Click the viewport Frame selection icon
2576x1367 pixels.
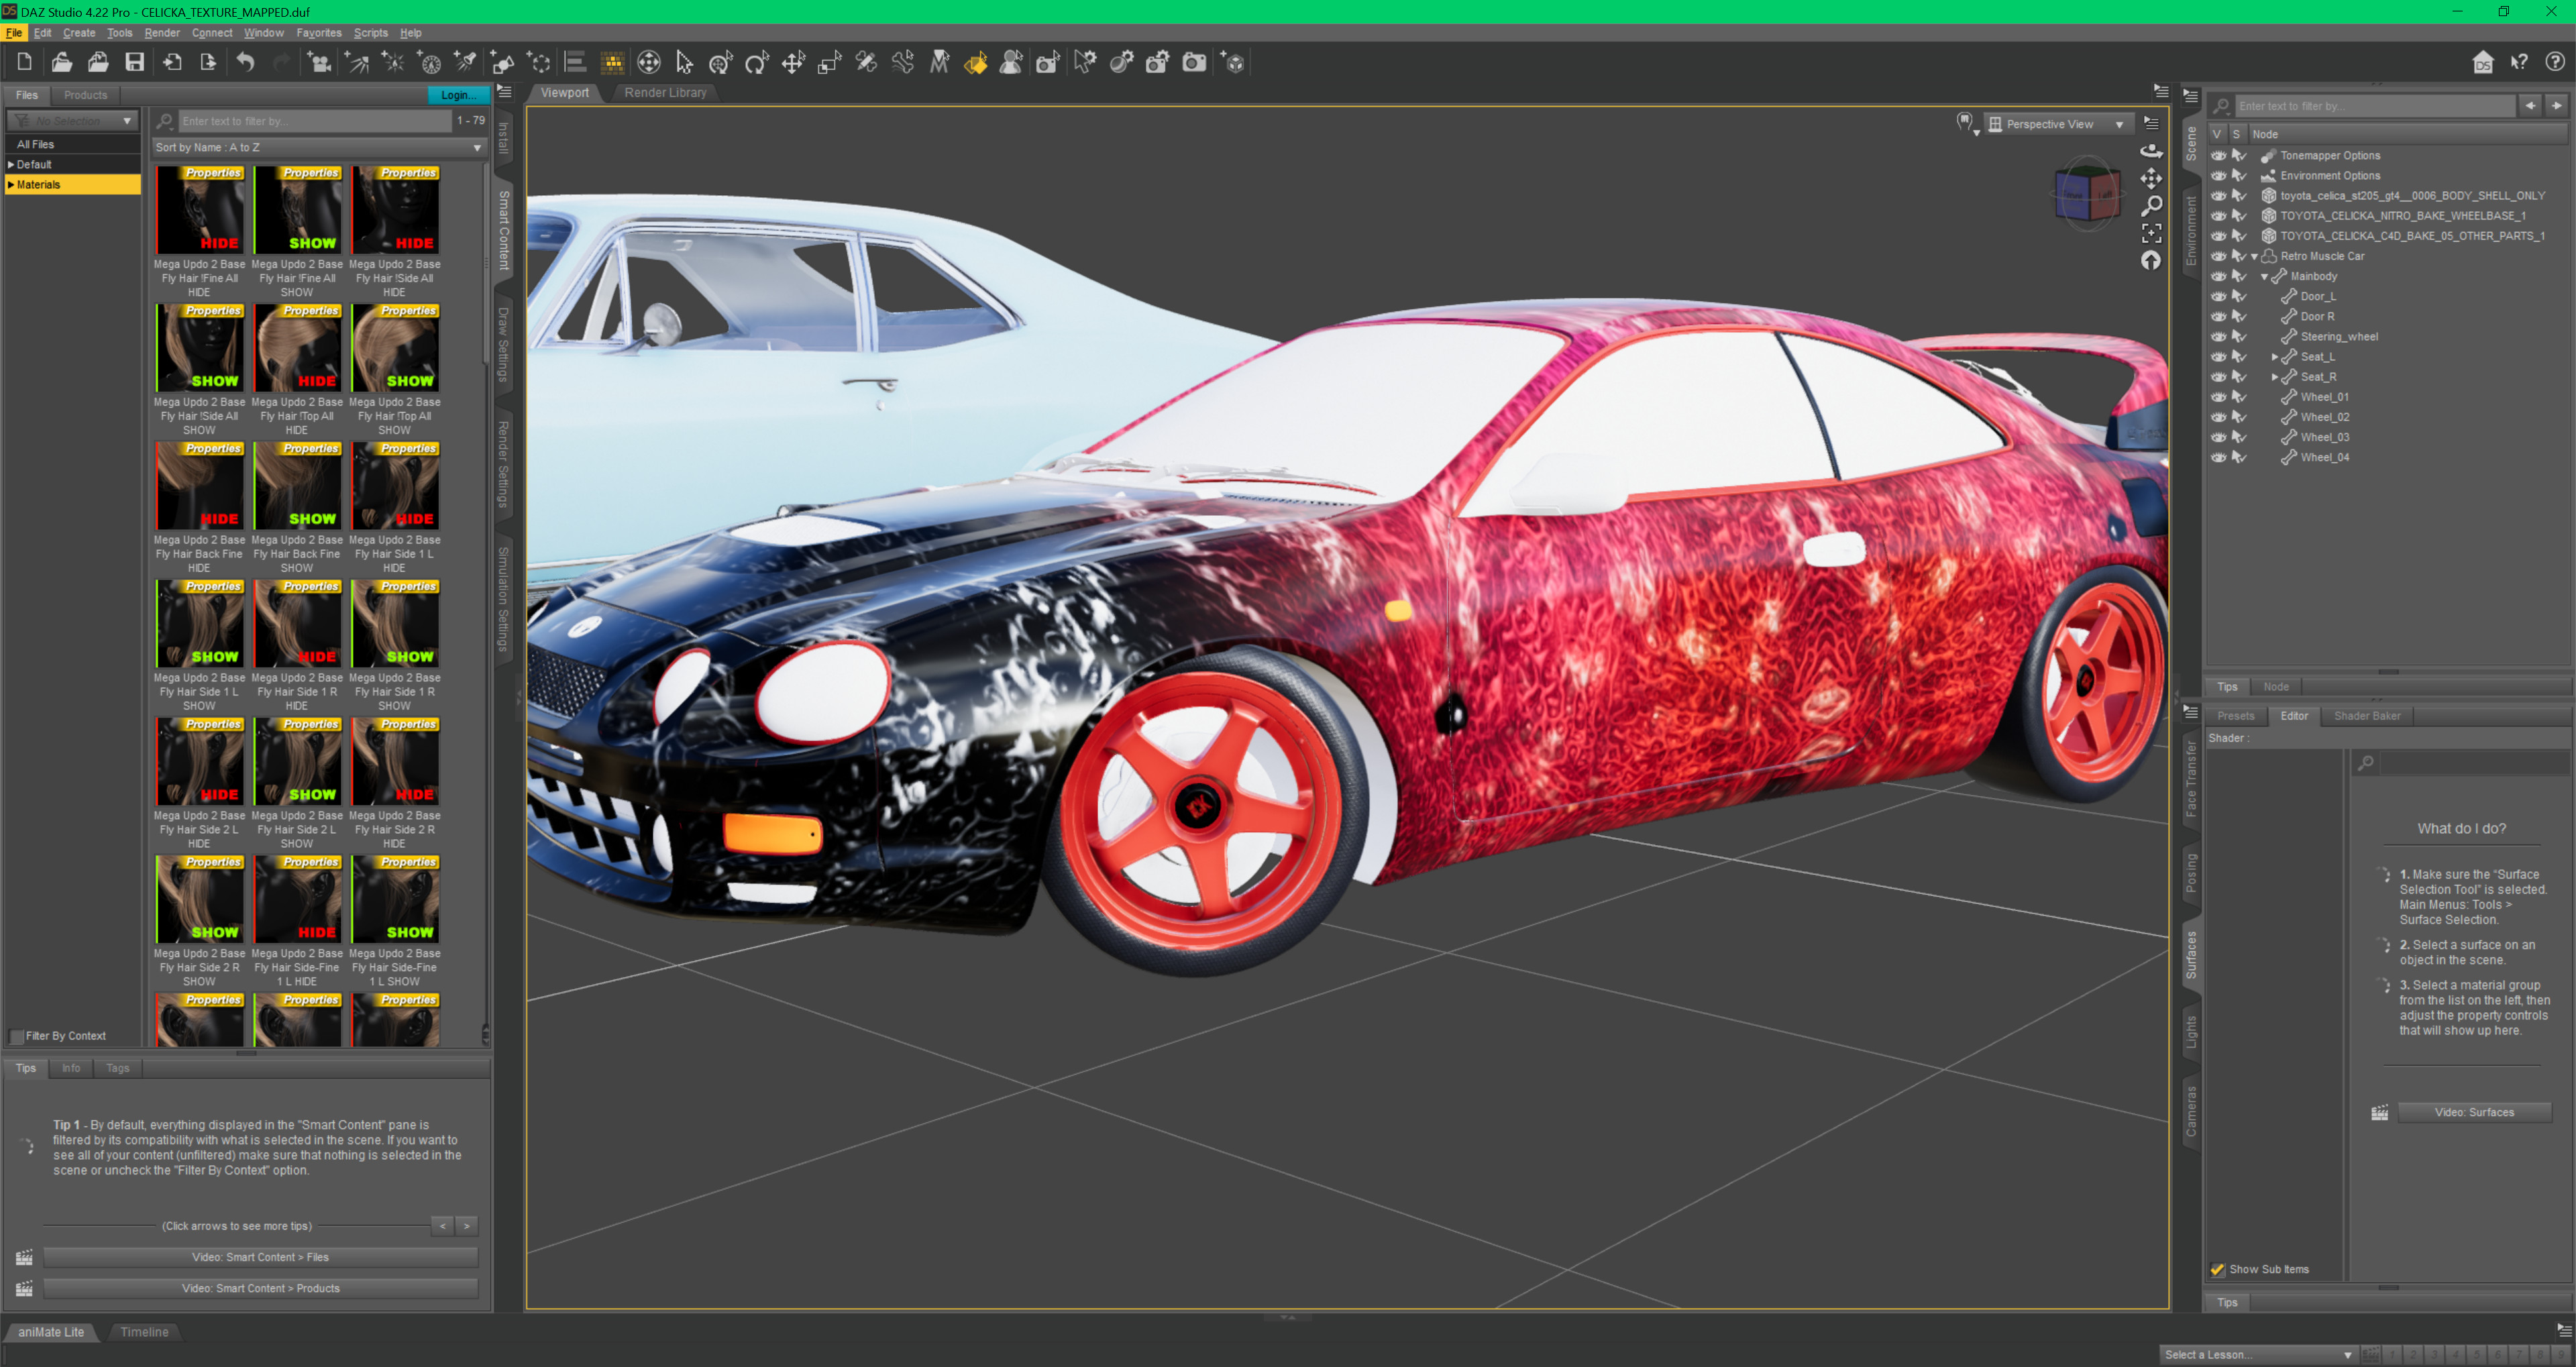[x=2151, y=233]
